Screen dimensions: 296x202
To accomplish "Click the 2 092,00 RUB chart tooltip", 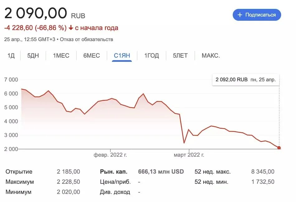I will (246, 80).
